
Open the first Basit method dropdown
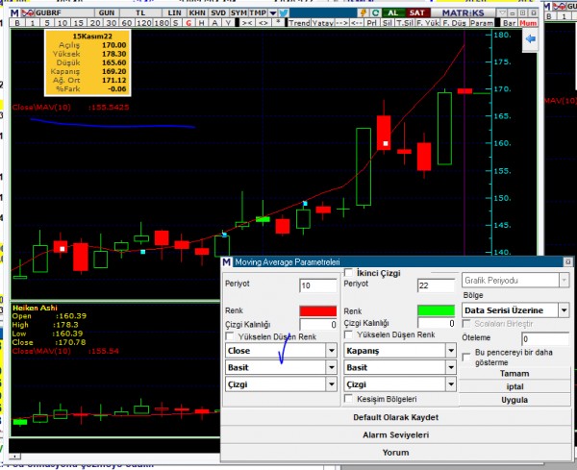pyautogui.click(x=332, y=367)
